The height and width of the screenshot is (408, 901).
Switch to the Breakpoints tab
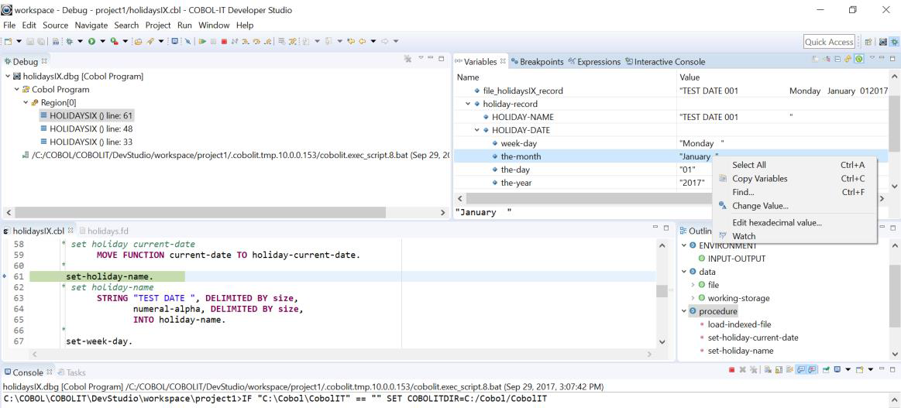point(537,62)
